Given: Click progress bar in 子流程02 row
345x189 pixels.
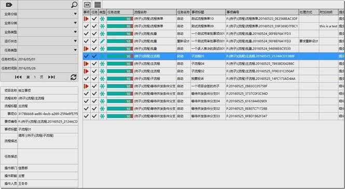Looking at the screenshot, I should click(120, 71).
